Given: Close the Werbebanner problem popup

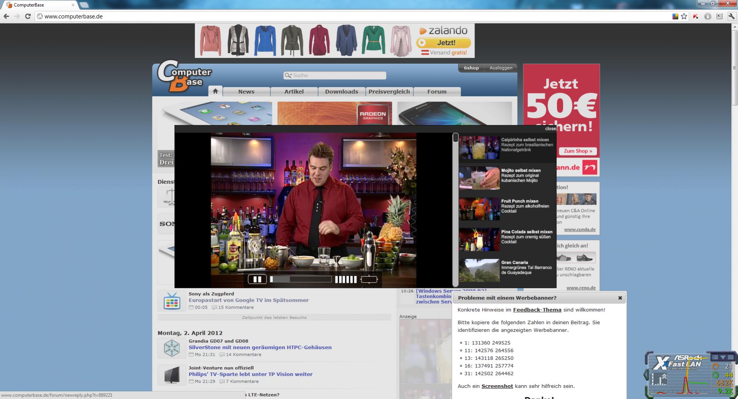Looking at the screenshot, I should [620, 298].
